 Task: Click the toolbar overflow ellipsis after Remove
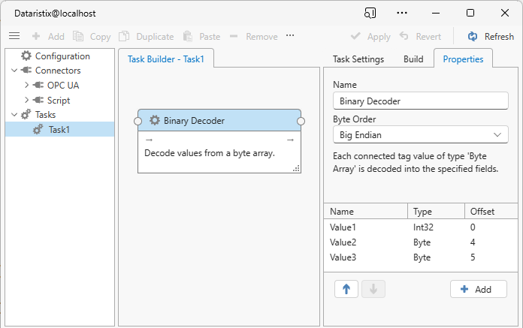(x=290, y=36)
